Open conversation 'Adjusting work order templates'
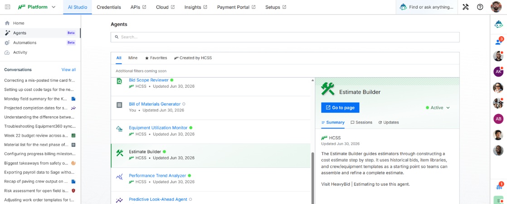507x204 pixels. (40, 200)
